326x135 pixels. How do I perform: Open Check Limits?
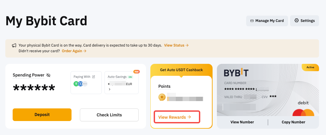(x=109, y=115)
